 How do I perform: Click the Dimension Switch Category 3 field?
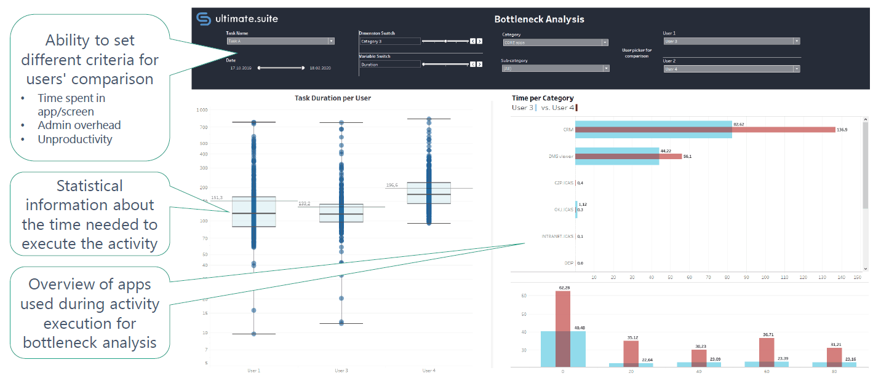pos(390,41)
